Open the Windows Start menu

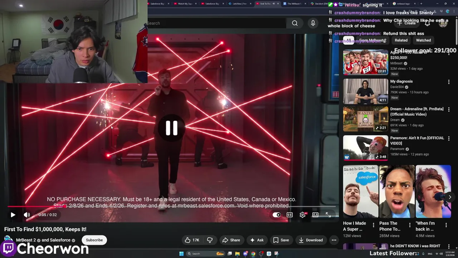(x=181, y=254)
